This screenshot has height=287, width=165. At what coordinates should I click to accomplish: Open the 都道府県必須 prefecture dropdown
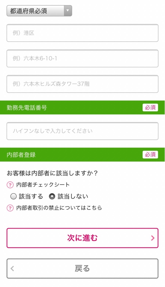coord(39,11)
